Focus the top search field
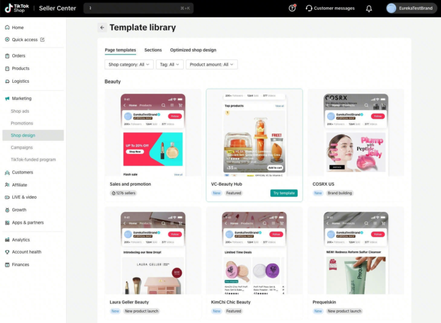Screen dimensions: 441x323 138,8
